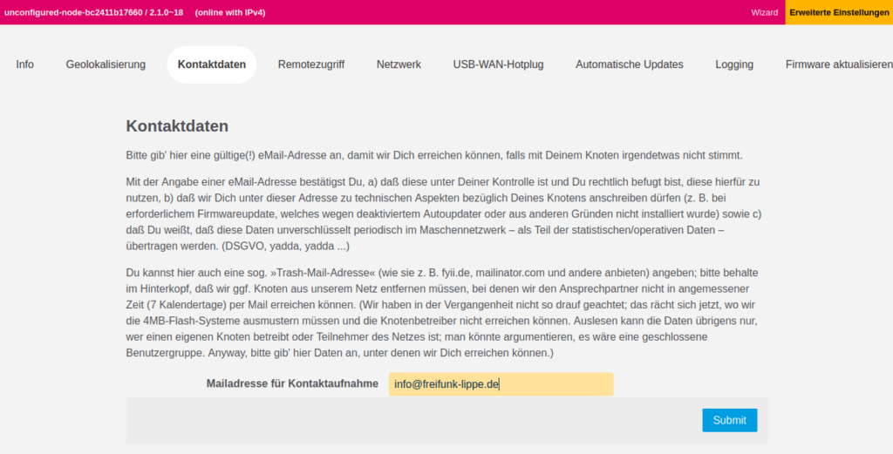Show the Logging tab
Image resolution: width=893 pixels, height=454 pixels.
(x=734, y=64)
